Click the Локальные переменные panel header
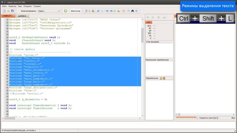237x133 pixels. pos(157,60)
